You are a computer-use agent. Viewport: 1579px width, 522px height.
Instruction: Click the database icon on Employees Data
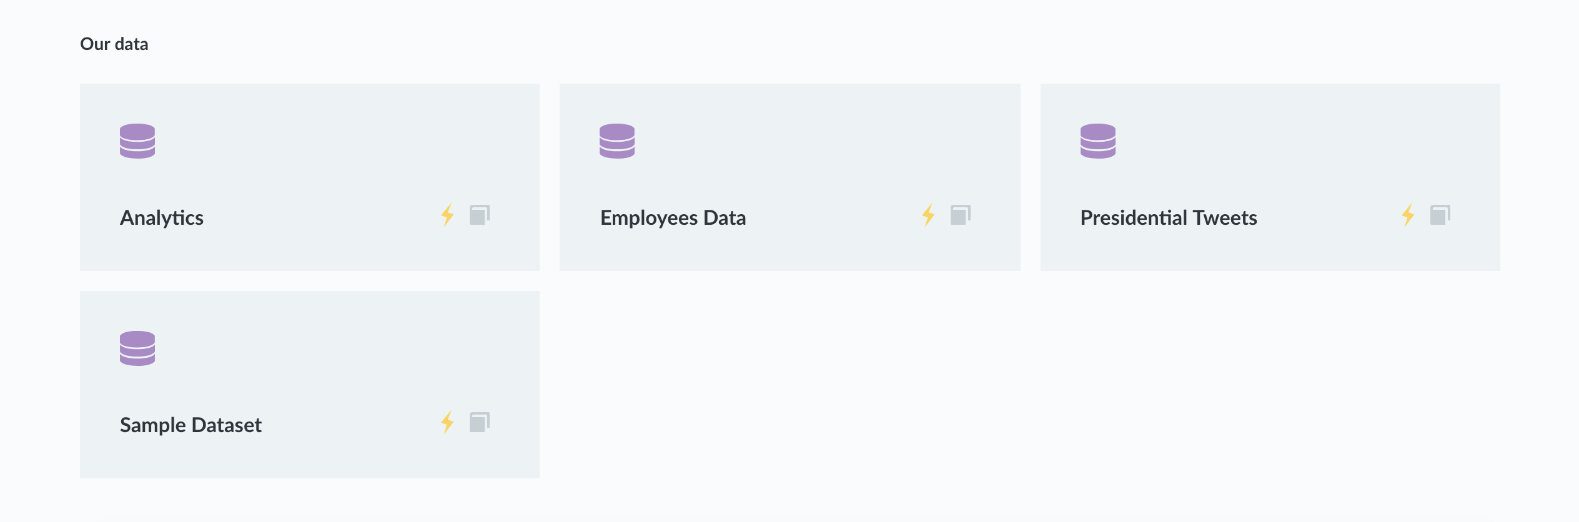617,142
